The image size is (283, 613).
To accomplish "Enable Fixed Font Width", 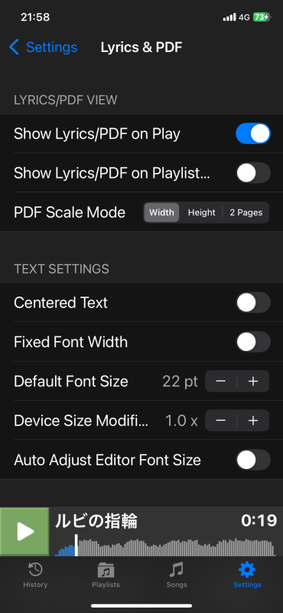I will coord(253,342).
